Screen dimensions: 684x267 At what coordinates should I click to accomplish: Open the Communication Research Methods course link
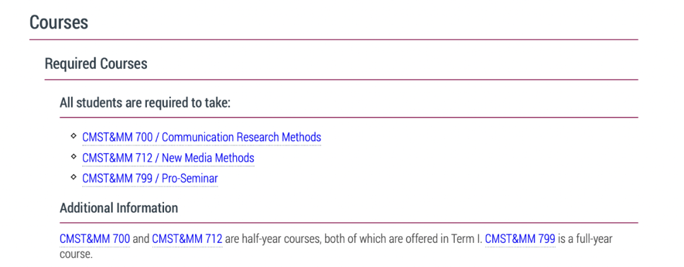point(201,137)
